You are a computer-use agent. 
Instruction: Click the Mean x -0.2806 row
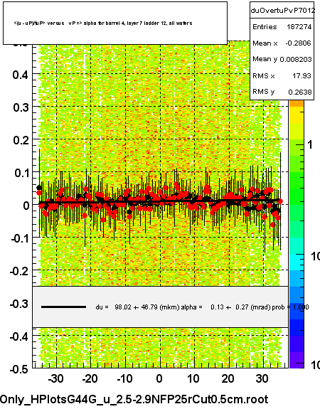(x=282, y=43)
